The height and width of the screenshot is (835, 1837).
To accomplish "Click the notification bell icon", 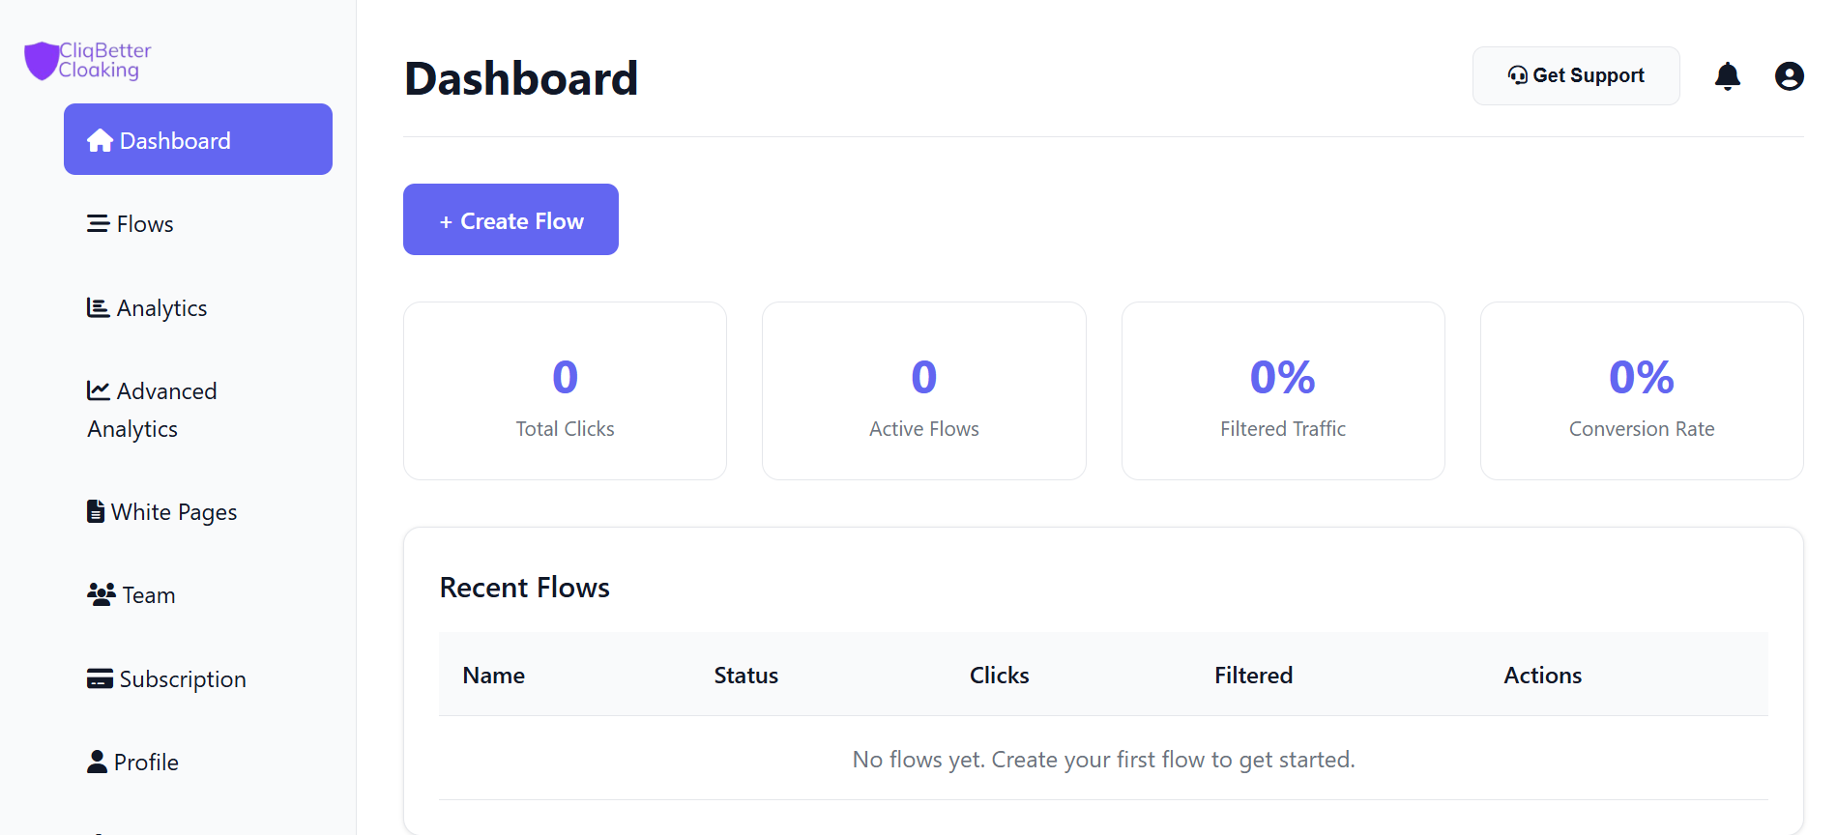I will point(1728,75).
